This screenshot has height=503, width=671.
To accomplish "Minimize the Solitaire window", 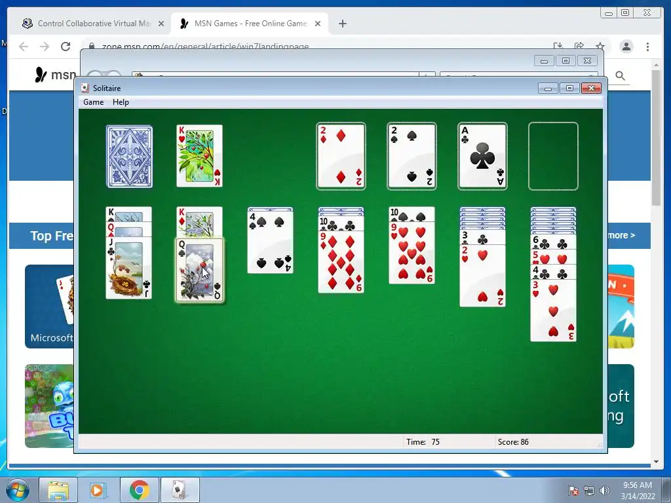I will [548, 88].
